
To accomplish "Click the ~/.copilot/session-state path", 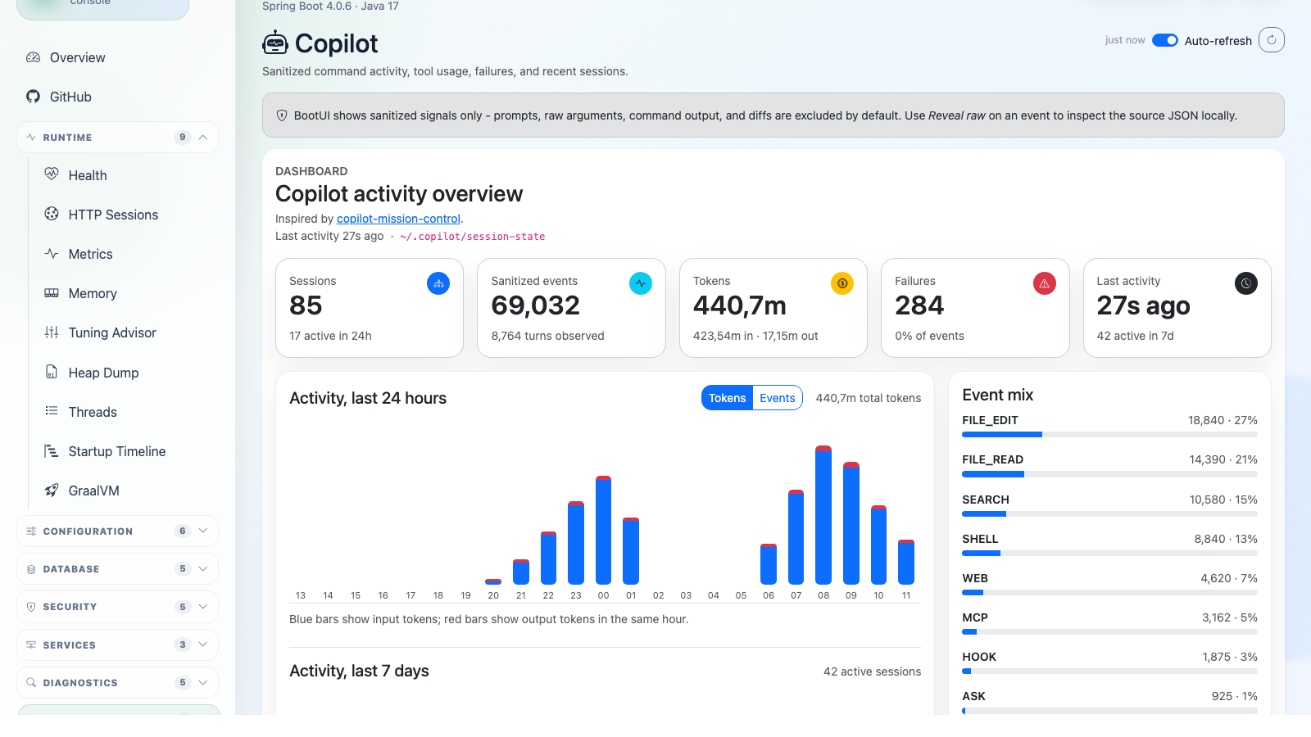I will click(472, 237).
